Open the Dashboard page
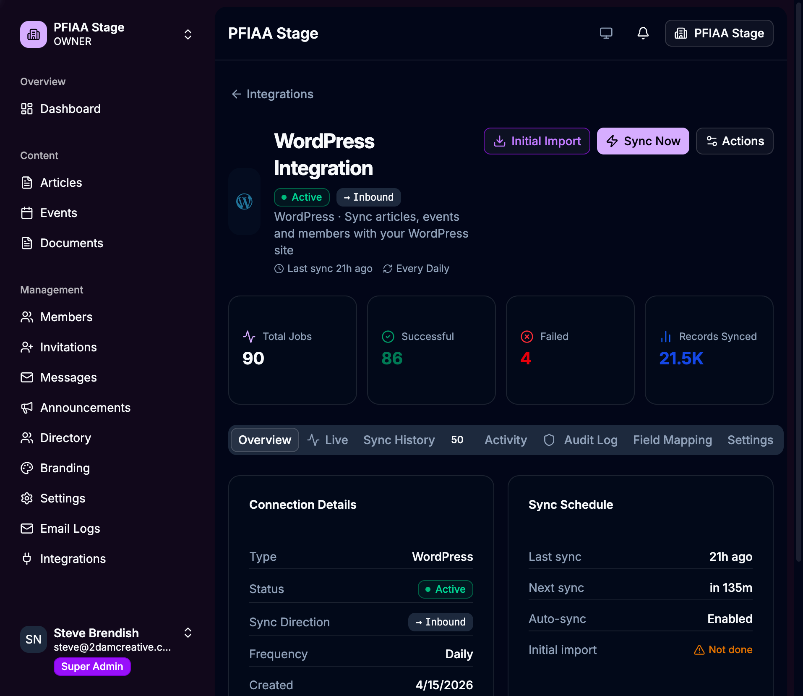This screenshot has height=696, width=803. [60, 109]
